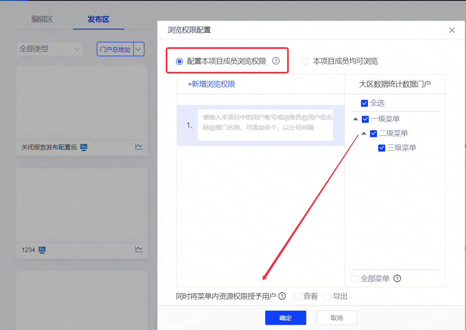Viewport: 466px width, 330px height.
Task: Enable the 导出 resource permission checkbox
Action: click(x=327, y=296)
